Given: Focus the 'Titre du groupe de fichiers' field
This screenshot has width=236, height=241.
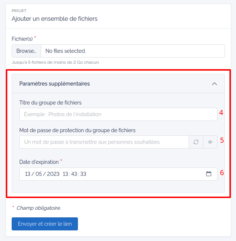Looking at the screenshot, I should tap(118, 114).
